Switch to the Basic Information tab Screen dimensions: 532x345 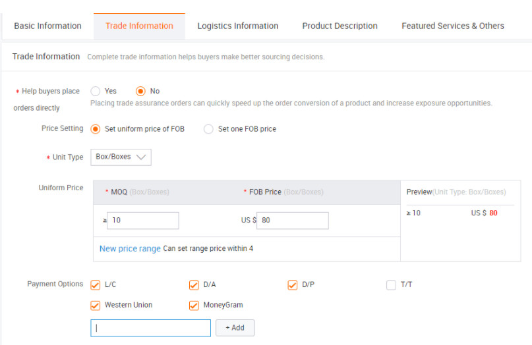47,26
